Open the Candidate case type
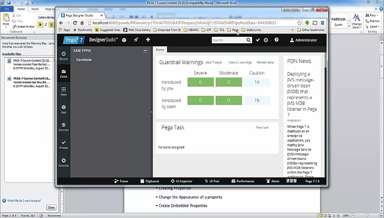 [x=84, y=60]
